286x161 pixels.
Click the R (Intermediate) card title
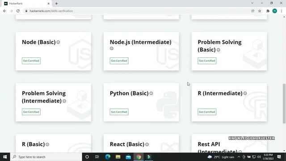pyautogui.click(x=220, y=93)
